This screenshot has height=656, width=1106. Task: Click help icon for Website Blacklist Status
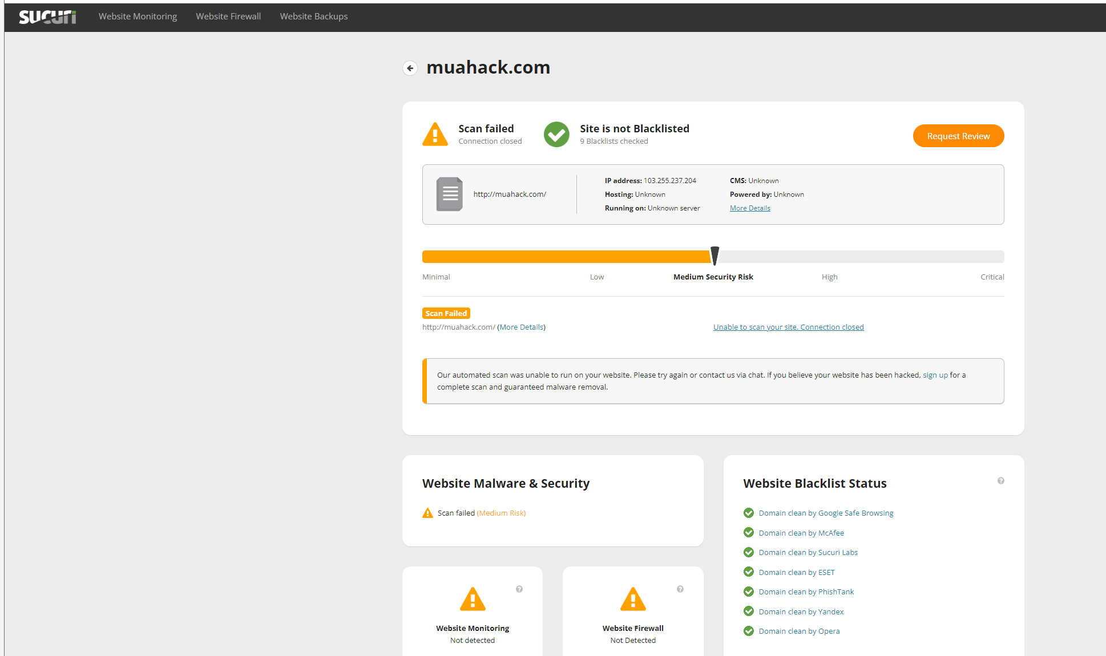pyautogui.click(x=1001, y=481)
